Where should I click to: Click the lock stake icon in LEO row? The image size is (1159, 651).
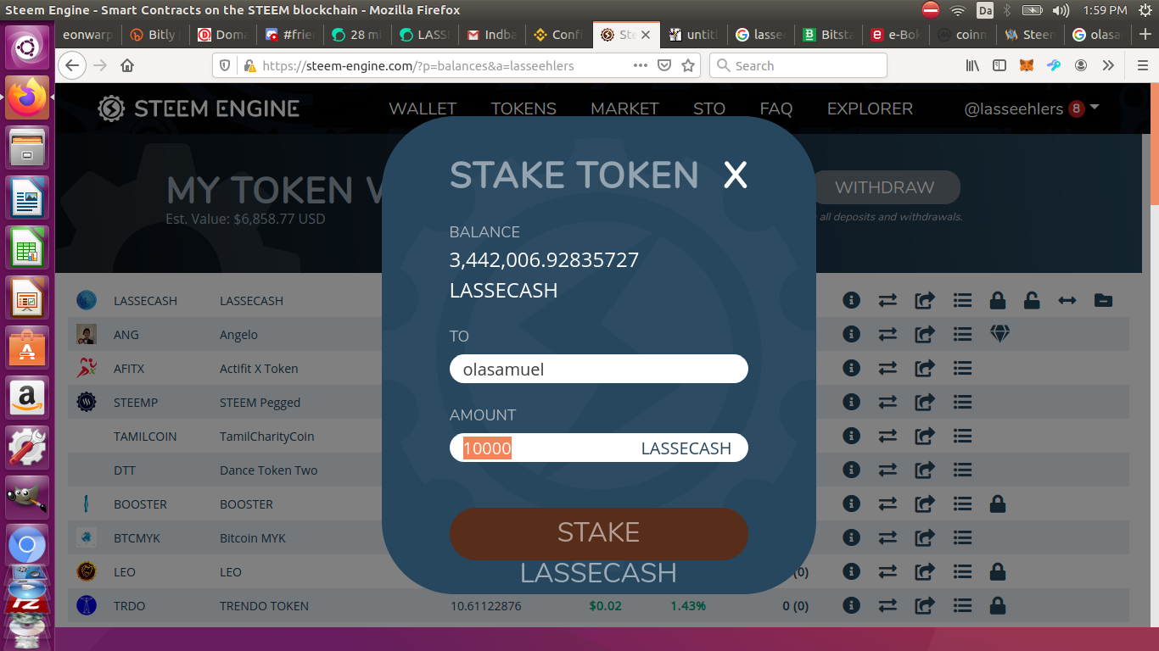[x=998, y=571]
